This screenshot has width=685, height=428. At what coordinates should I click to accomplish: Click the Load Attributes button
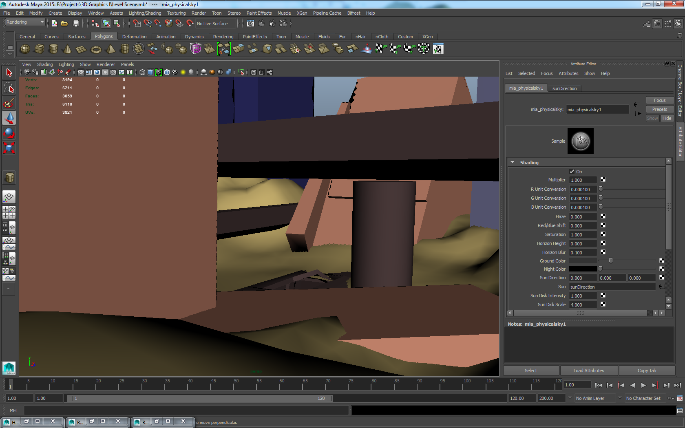[589, 371]
